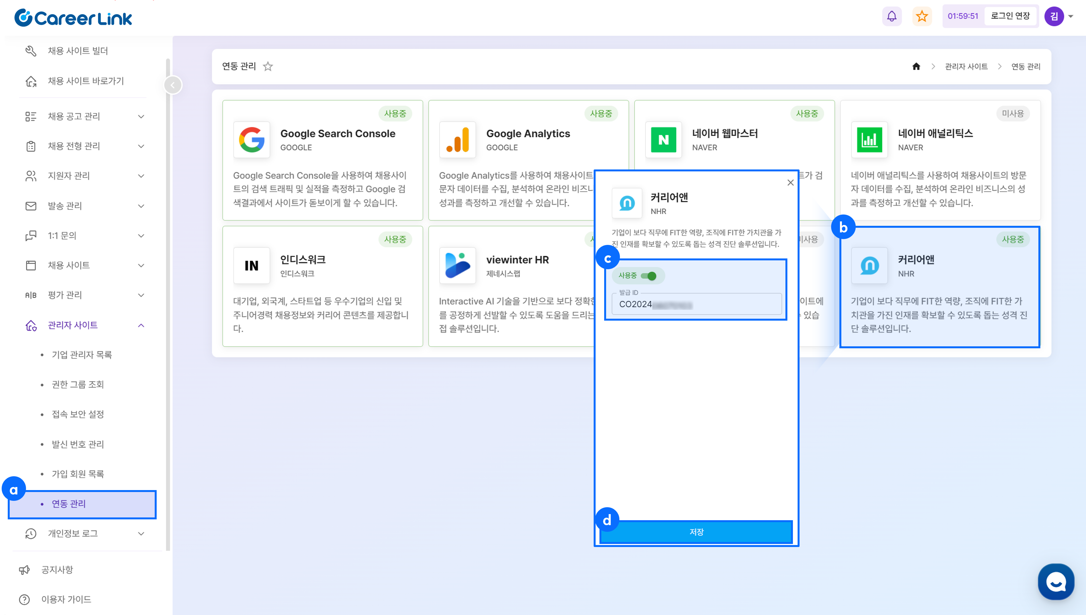Open 발신 번호 관리 submenu
The image size is (1086, 615).
pos(78,444)
